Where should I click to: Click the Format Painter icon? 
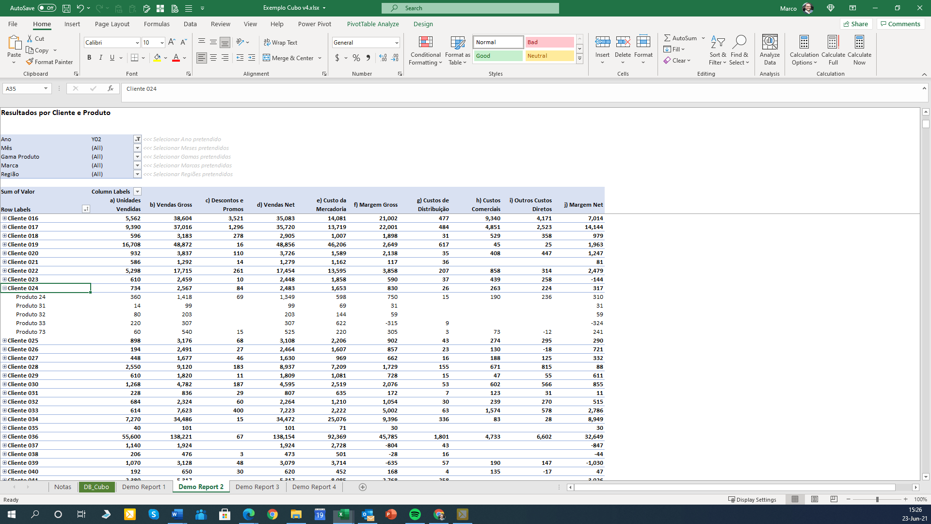pyautogui.click(x=30, y=62)
